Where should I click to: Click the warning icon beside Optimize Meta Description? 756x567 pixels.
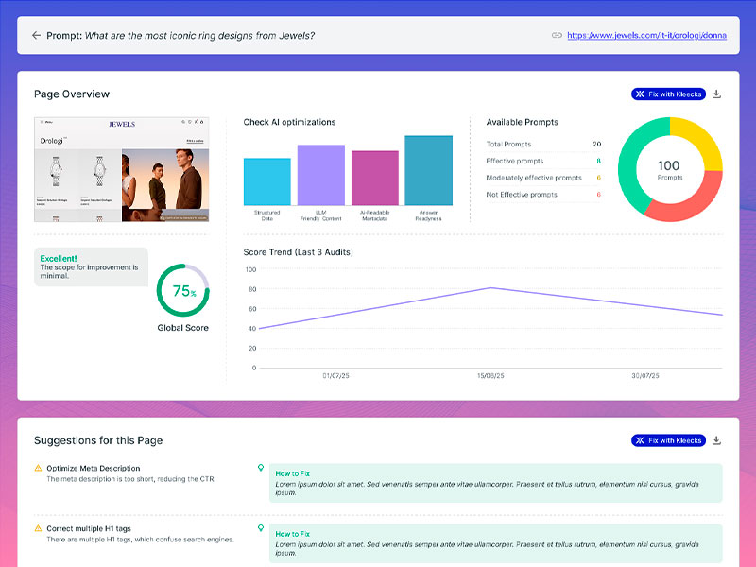37,467
